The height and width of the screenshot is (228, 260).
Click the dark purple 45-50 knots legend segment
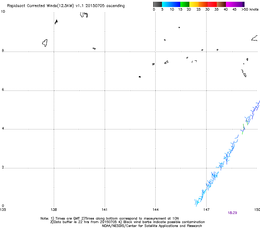[x=240, y=4]
